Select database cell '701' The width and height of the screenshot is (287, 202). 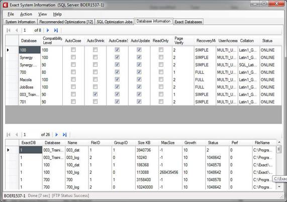pyautogui.click(x=30, y=102)
